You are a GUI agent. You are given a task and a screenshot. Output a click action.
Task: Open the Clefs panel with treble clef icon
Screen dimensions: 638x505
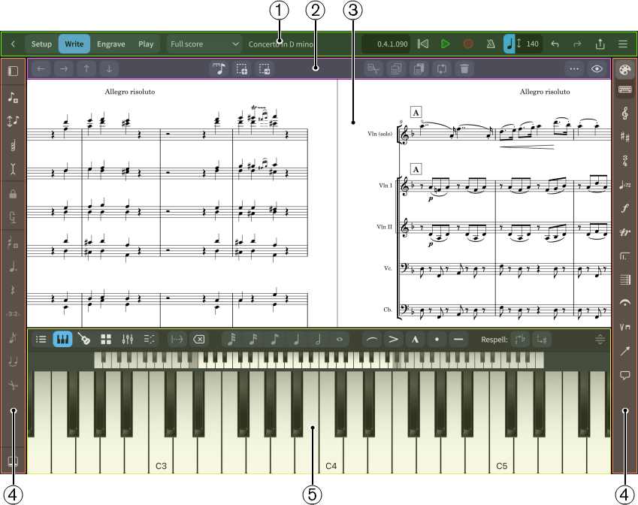tap(625, 113)
